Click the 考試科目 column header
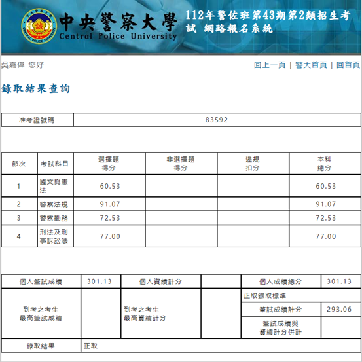 [55, 164]
